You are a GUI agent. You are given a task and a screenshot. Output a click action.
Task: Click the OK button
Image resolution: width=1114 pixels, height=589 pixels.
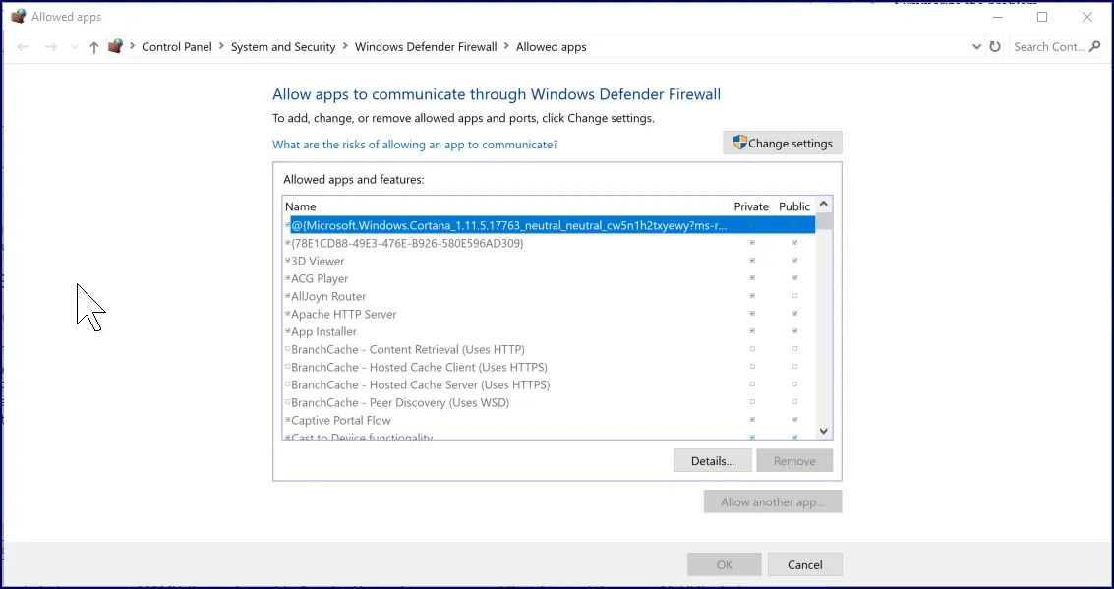tap(724, 564)
